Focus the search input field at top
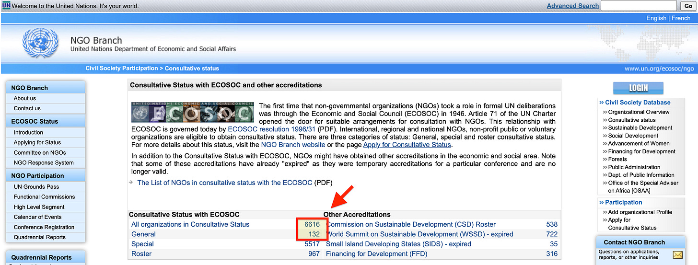The height and width of the screenshot is (265, 698). click(x=639, y=6)
